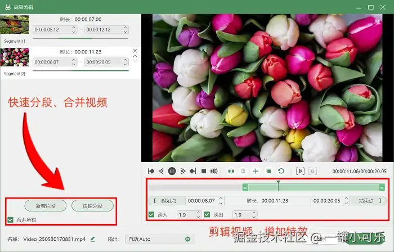The width and height of the screenshot is (394, 252).
Task: Move Segment[2] up in the list
Action: tap(135, 56)
